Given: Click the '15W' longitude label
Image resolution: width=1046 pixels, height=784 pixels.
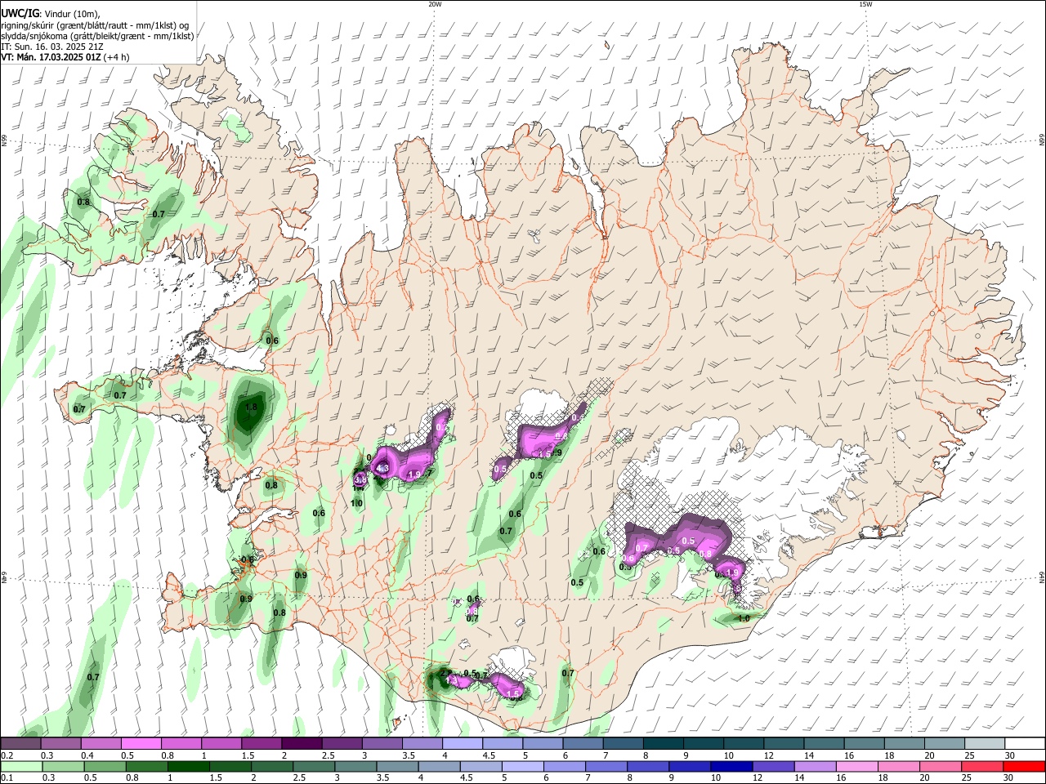Looking at the screenshot, I should click(x=865, y=4).
